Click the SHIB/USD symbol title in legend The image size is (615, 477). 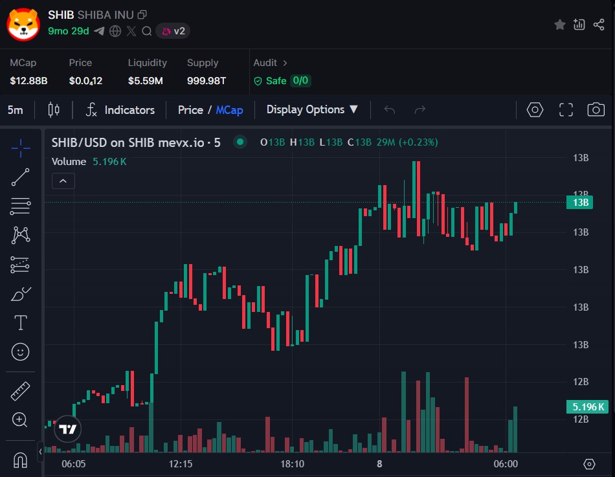coord(136,142)
